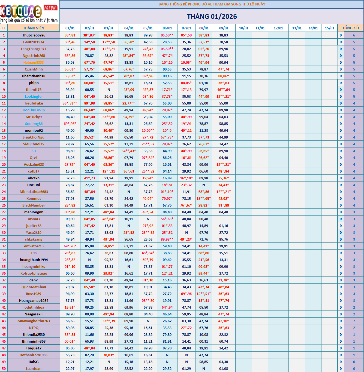Image resolution: width=364 pixels, height=372 pixels.
Task: Select the 01/01 date column header
Action: click(x=70, y=28)
